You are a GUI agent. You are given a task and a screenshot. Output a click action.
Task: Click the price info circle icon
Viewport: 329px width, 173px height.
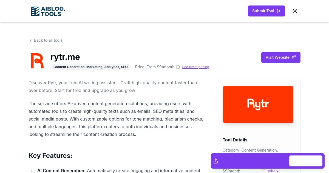178,67
